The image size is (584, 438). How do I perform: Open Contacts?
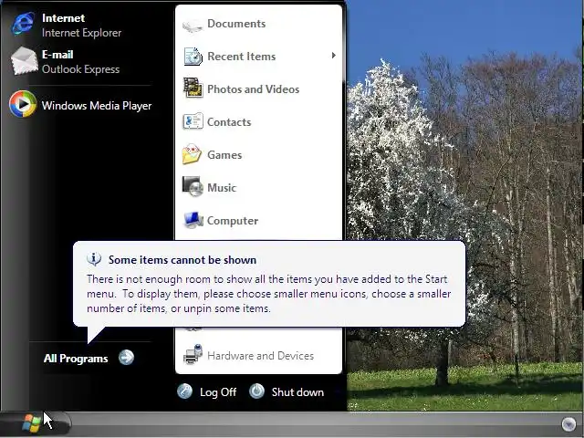[x=258, y=121]
